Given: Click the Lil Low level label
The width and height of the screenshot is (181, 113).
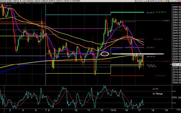Looking at the screenshot, I should tap(160, 76).
